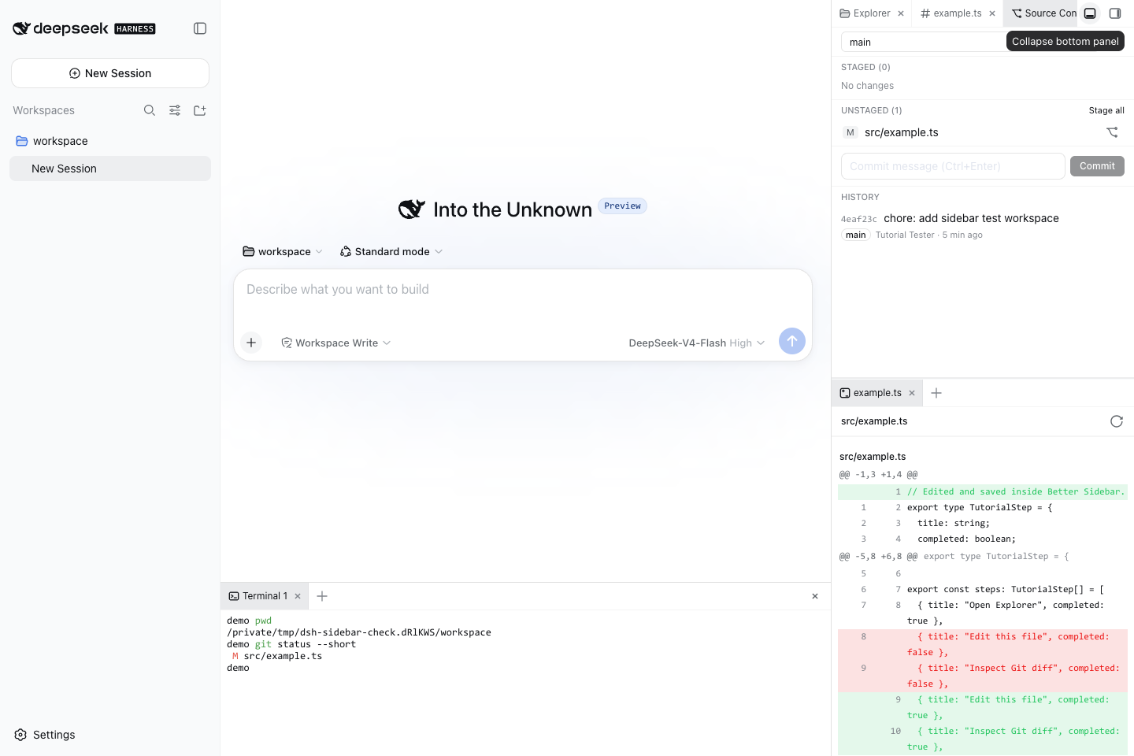The image size is (1134, 756).
Task: Click terminal output 'M src/example.ts'
Action: click(x=277, y=656)
